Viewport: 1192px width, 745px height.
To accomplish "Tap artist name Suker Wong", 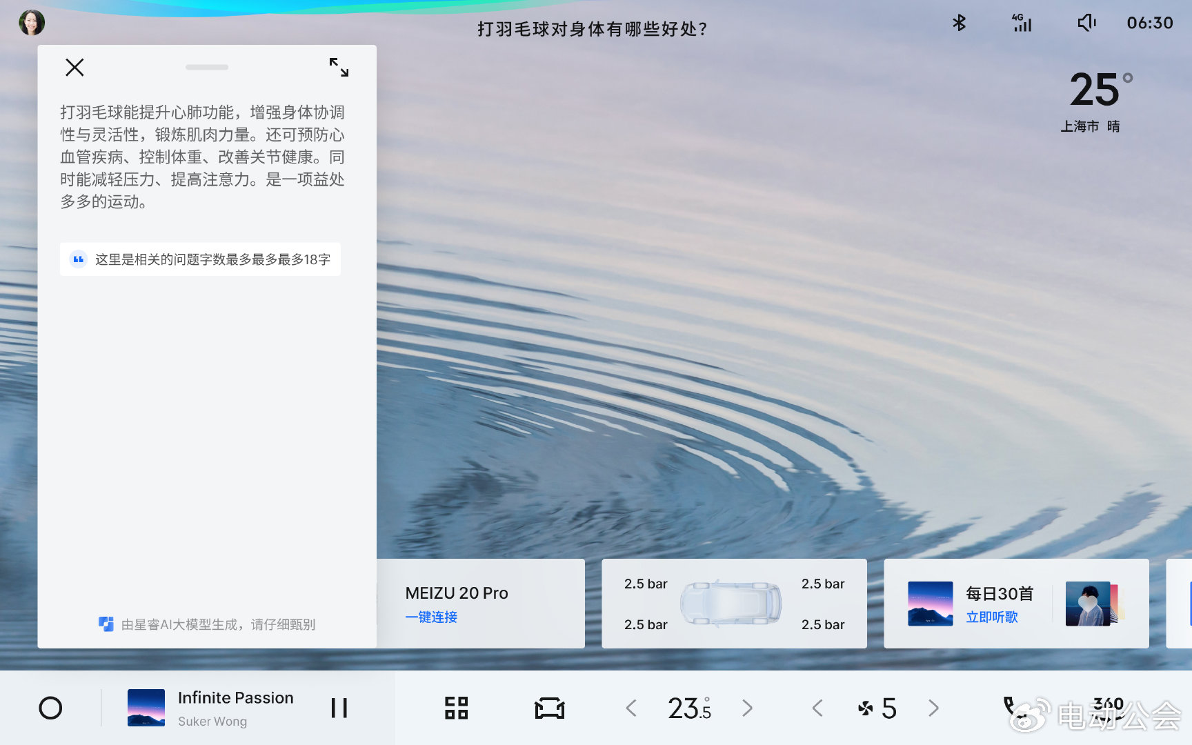I will (212, 721).
